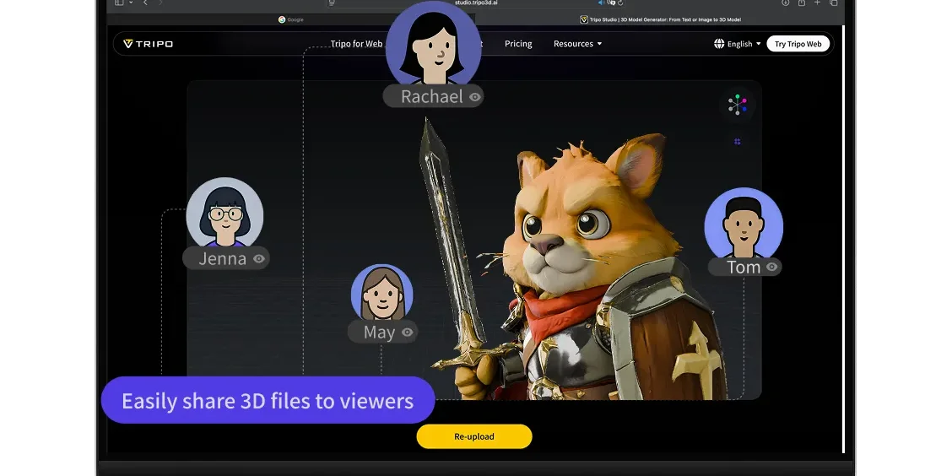
Task: Click the browser forward arrow
Action: tap(160, 3)
